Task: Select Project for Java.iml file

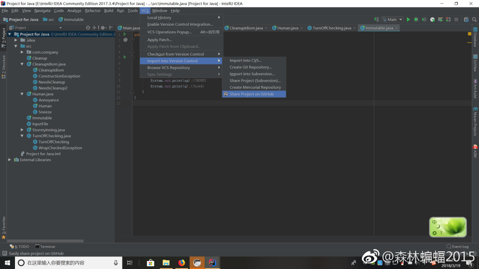Action: 40,154
